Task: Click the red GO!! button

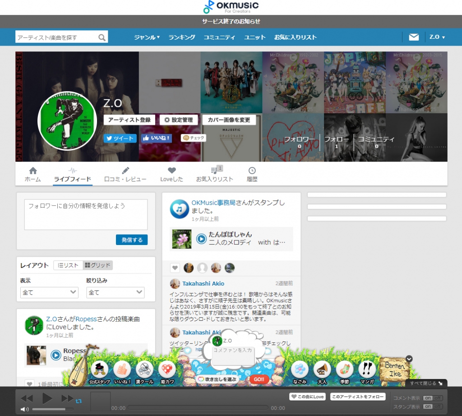Action: click(x=259, y=379)
